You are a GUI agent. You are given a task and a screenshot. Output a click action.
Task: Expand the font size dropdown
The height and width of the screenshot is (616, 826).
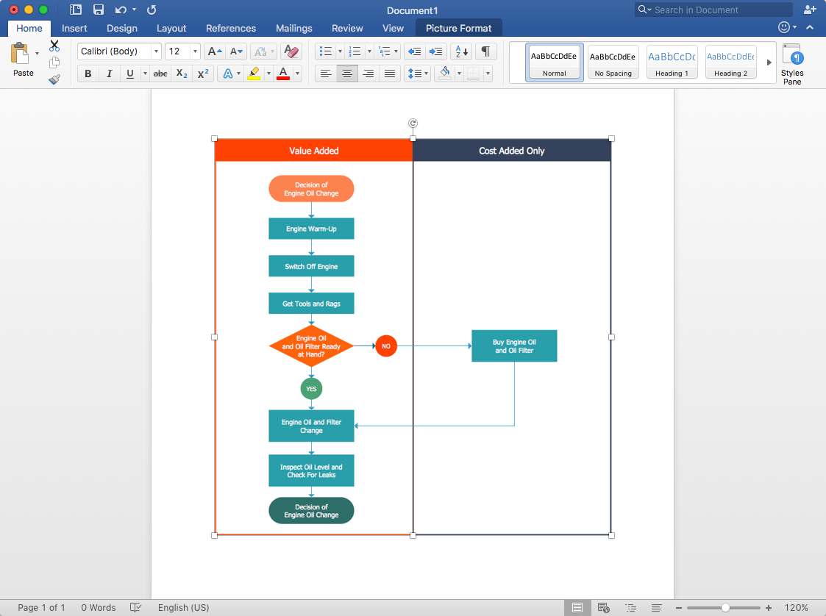pyautogui.click(x=195, y=51)
